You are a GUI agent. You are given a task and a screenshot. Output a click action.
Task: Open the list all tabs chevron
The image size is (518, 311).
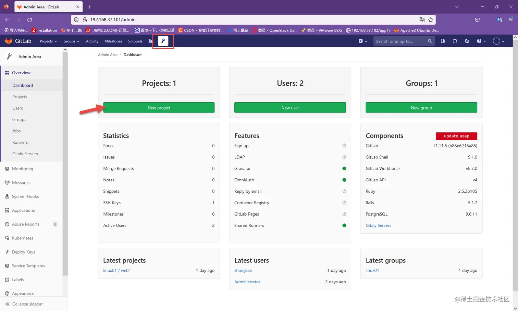click(457, 7)
